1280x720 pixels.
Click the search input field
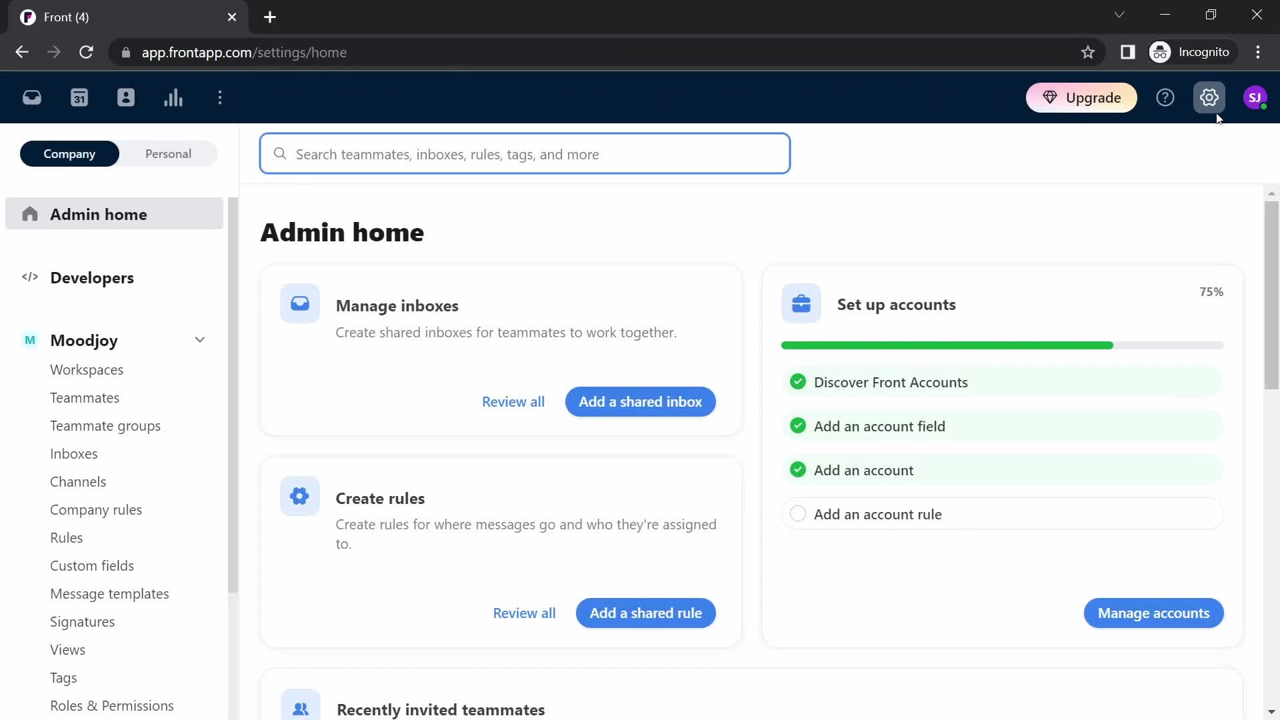coord(524,154)
